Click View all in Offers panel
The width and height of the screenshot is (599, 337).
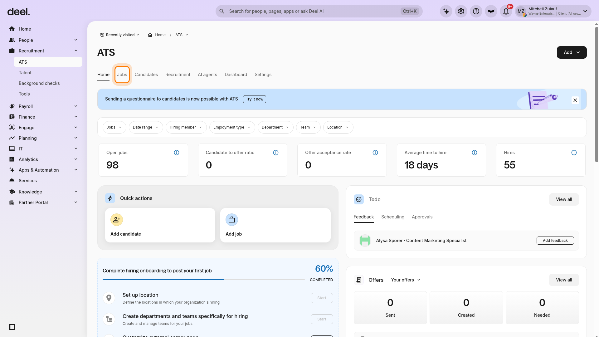point(564,280)
